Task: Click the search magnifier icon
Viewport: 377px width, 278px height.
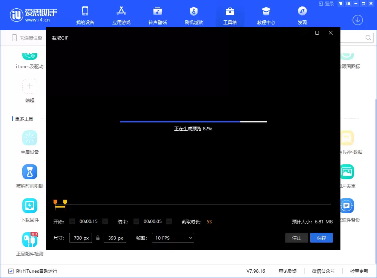Action: coord(368,38)
